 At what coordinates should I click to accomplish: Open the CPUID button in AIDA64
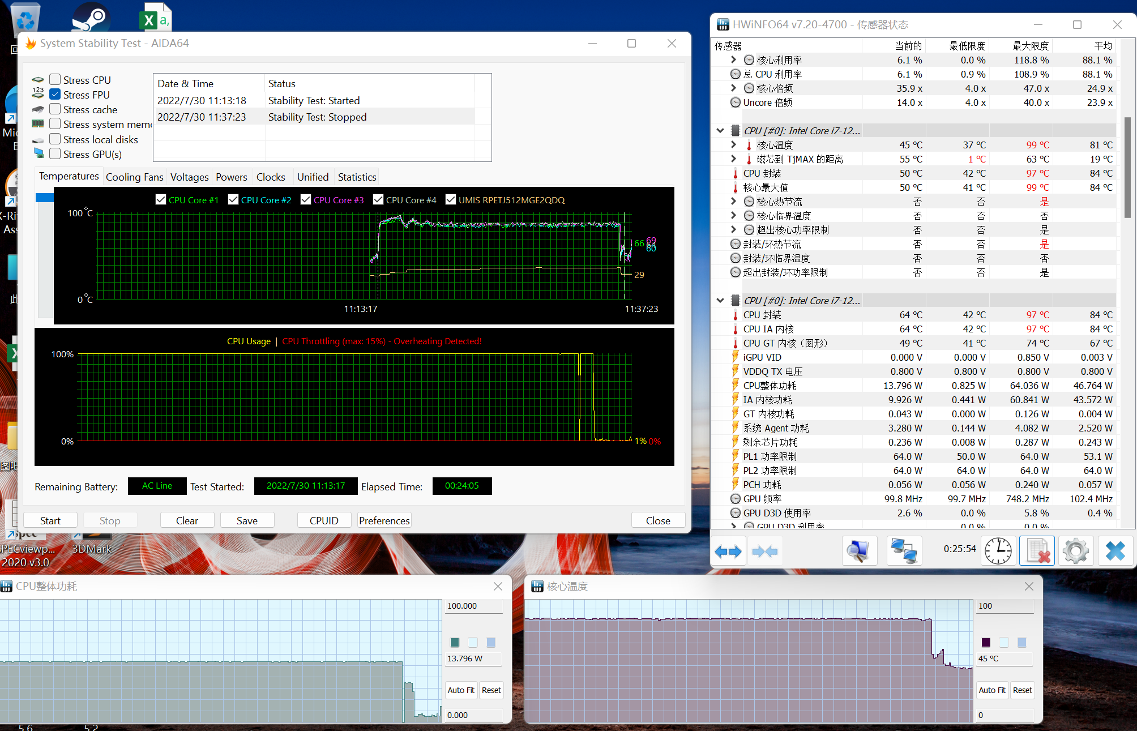[324, 520]
